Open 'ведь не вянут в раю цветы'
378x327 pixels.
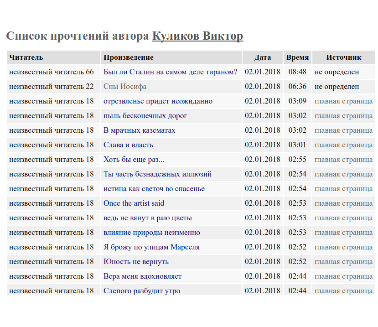point(148,218)
